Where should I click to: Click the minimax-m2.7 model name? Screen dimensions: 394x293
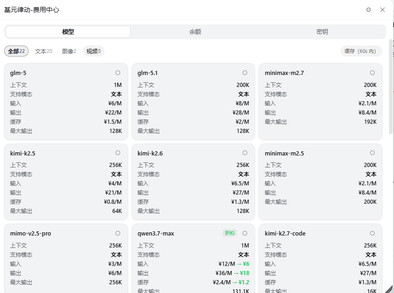[284, 73]
